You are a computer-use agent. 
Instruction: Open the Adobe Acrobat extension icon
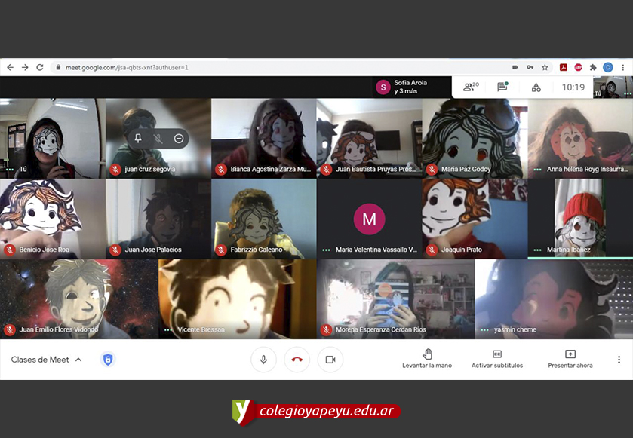click(x=563, y=67)
